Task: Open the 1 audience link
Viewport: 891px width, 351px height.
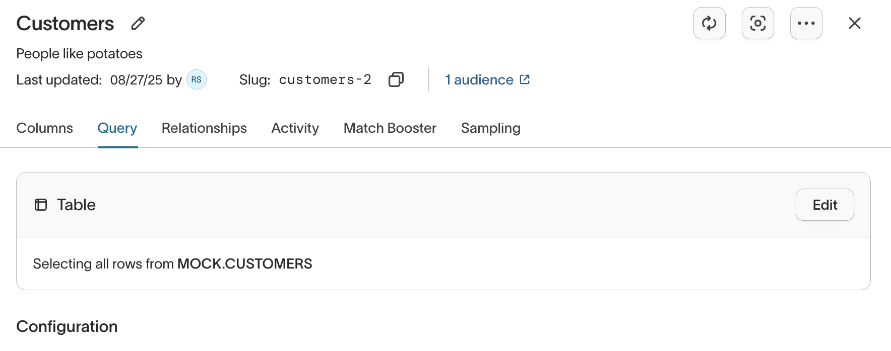Action: (479, 80)
